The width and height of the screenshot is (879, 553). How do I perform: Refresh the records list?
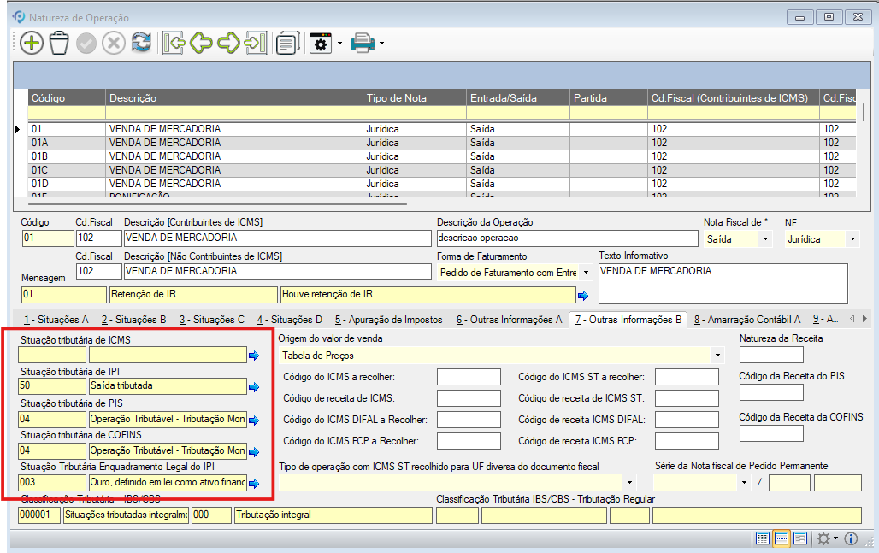click(141, 43)
